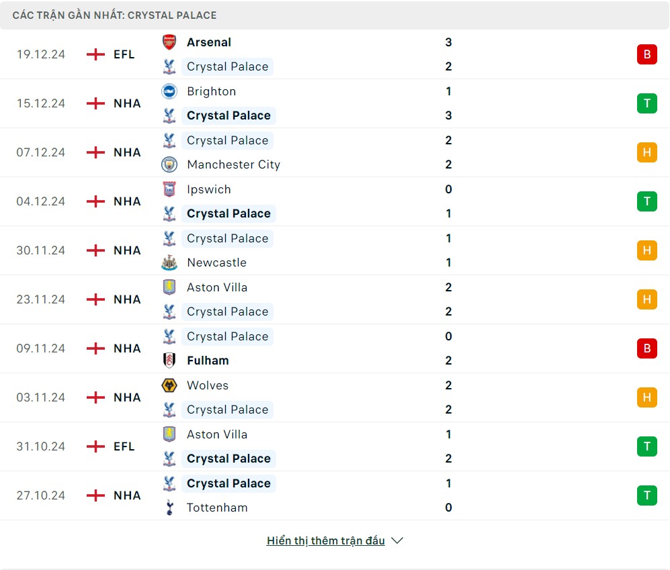Expand more matches with the chevron arrow

click(x=397, y=540)
